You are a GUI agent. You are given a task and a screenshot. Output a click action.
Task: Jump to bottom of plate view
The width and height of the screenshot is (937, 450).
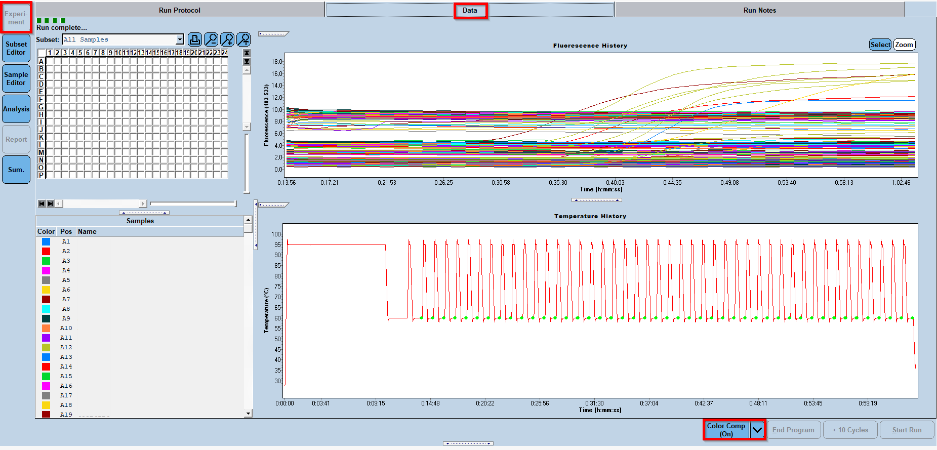pos(247,61)
